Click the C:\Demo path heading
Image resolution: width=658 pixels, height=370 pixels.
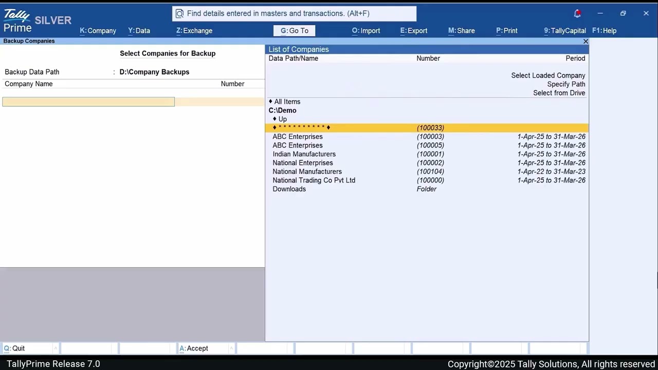[x=282, y=110]
